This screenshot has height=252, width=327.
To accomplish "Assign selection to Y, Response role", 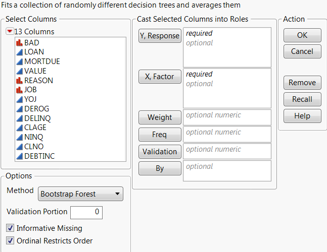I will click(160, 36).
